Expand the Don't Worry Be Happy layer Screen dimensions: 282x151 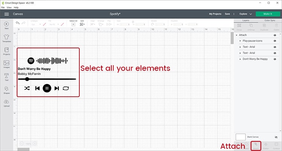coord(240,59)
